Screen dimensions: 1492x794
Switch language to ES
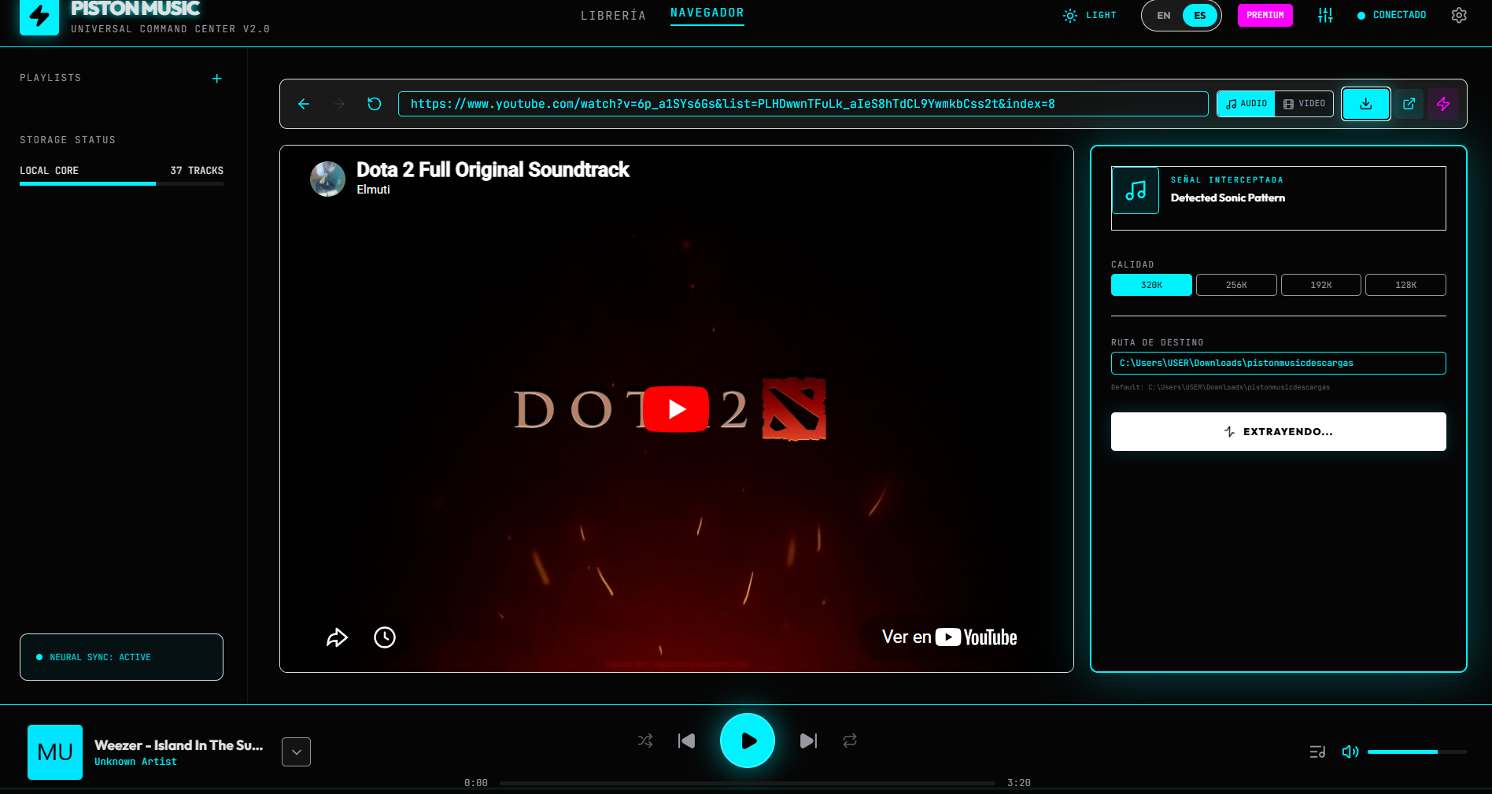click(x=1200, y=16)
